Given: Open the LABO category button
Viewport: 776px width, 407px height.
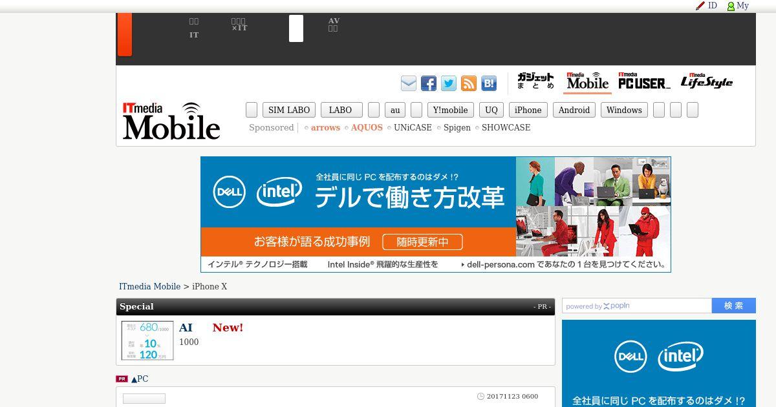Looking at the screenshot, I should point(341,110).
